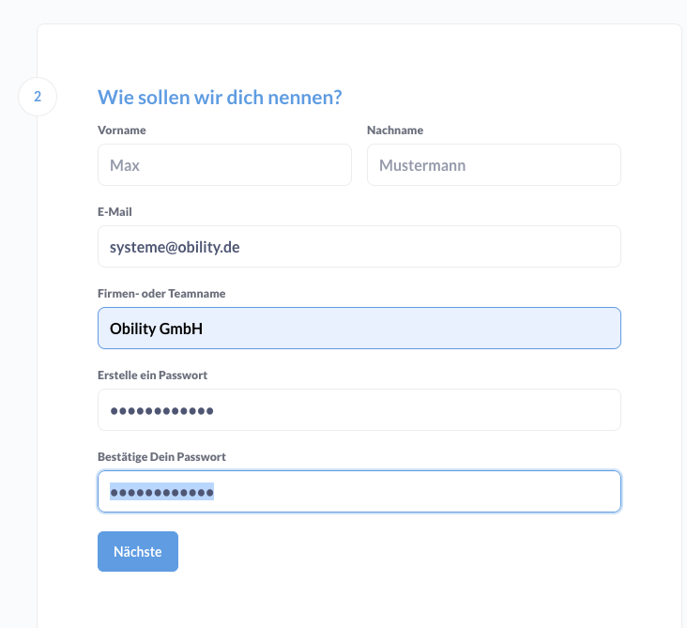Click the Vorname input field
687x628 pixels.
224,165
